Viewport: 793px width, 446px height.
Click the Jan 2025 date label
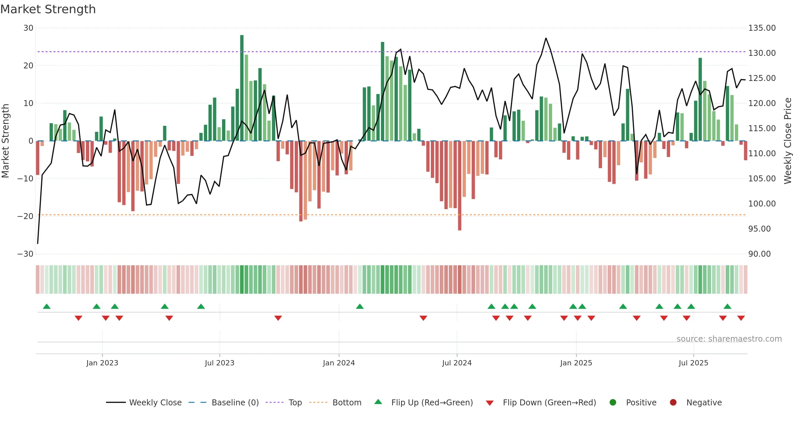(x=576, y=363)
